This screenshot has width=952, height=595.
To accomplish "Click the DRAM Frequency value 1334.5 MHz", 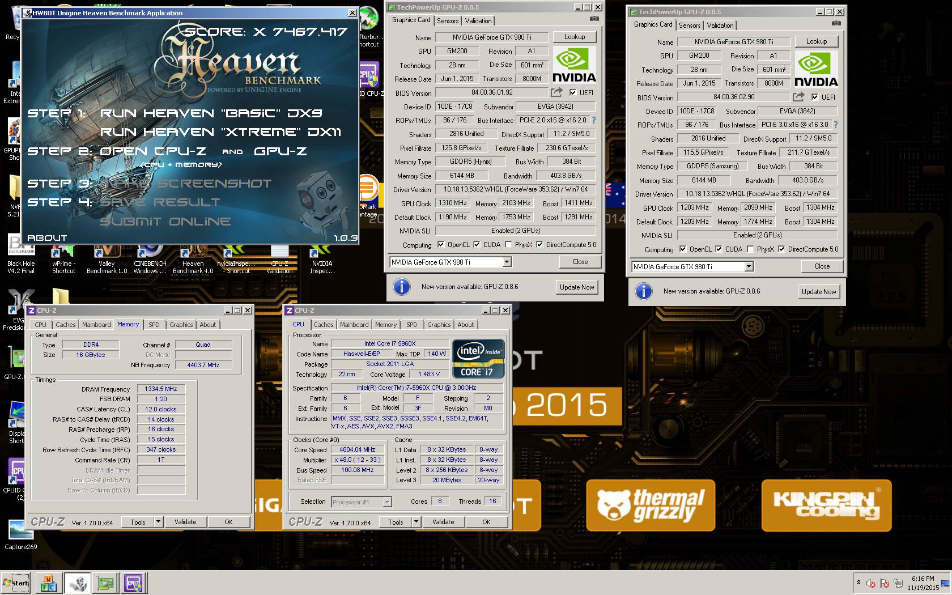I will (161, 389).
